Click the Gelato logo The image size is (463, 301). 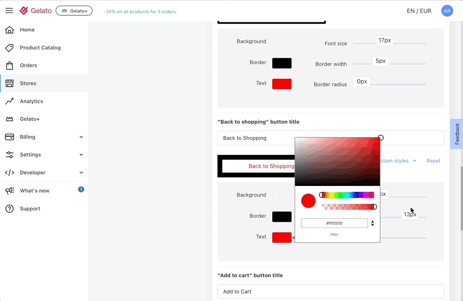point(36,10)
